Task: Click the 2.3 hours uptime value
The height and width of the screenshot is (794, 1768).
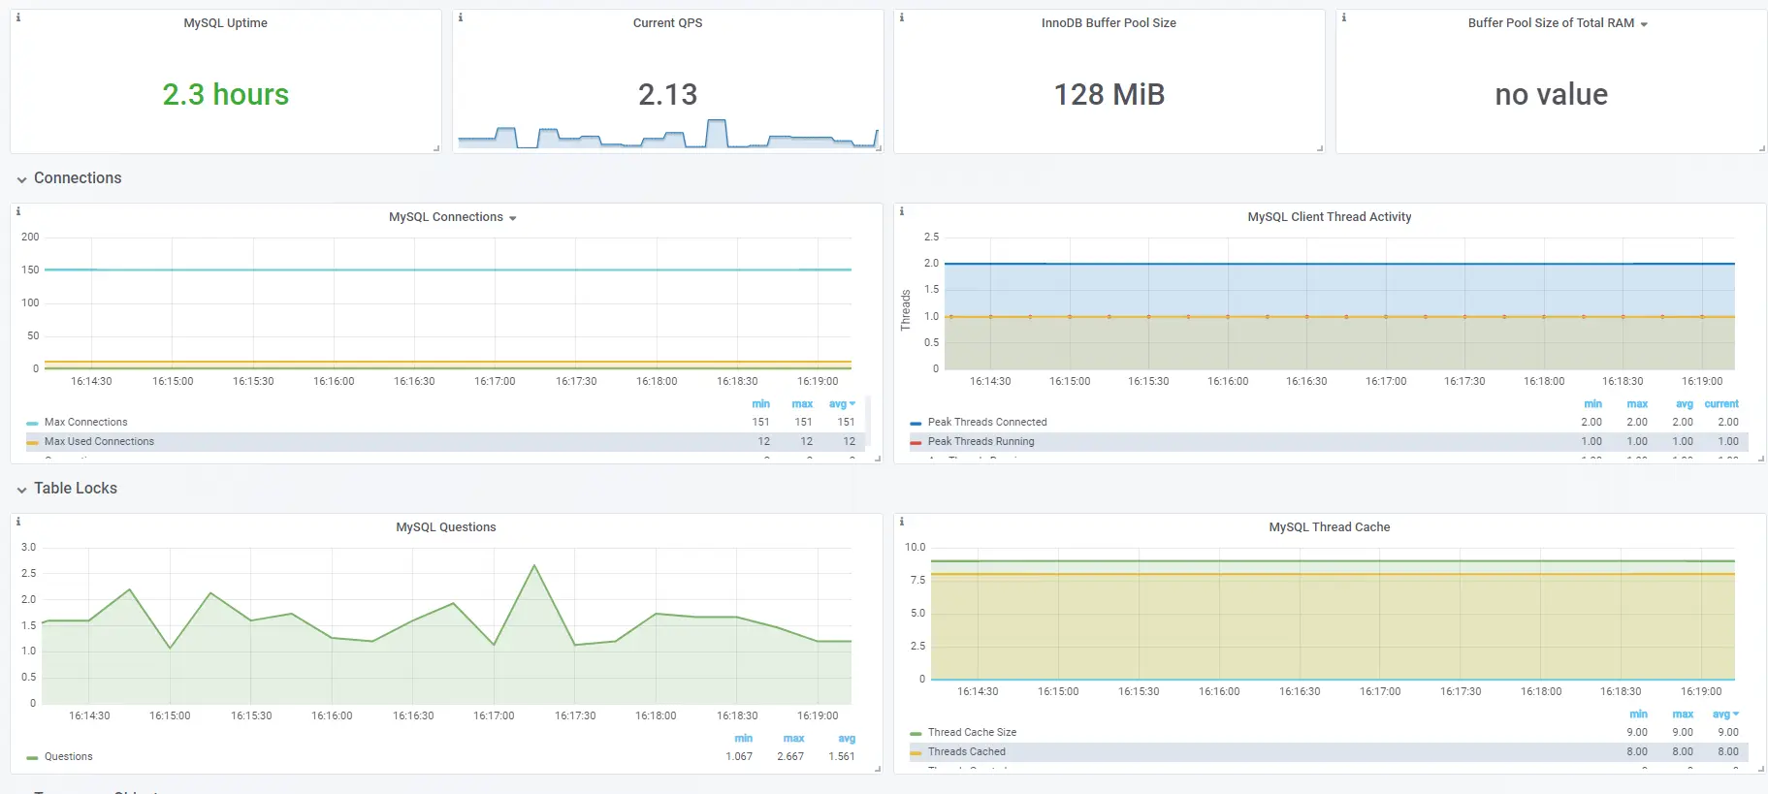Action: 225,95
